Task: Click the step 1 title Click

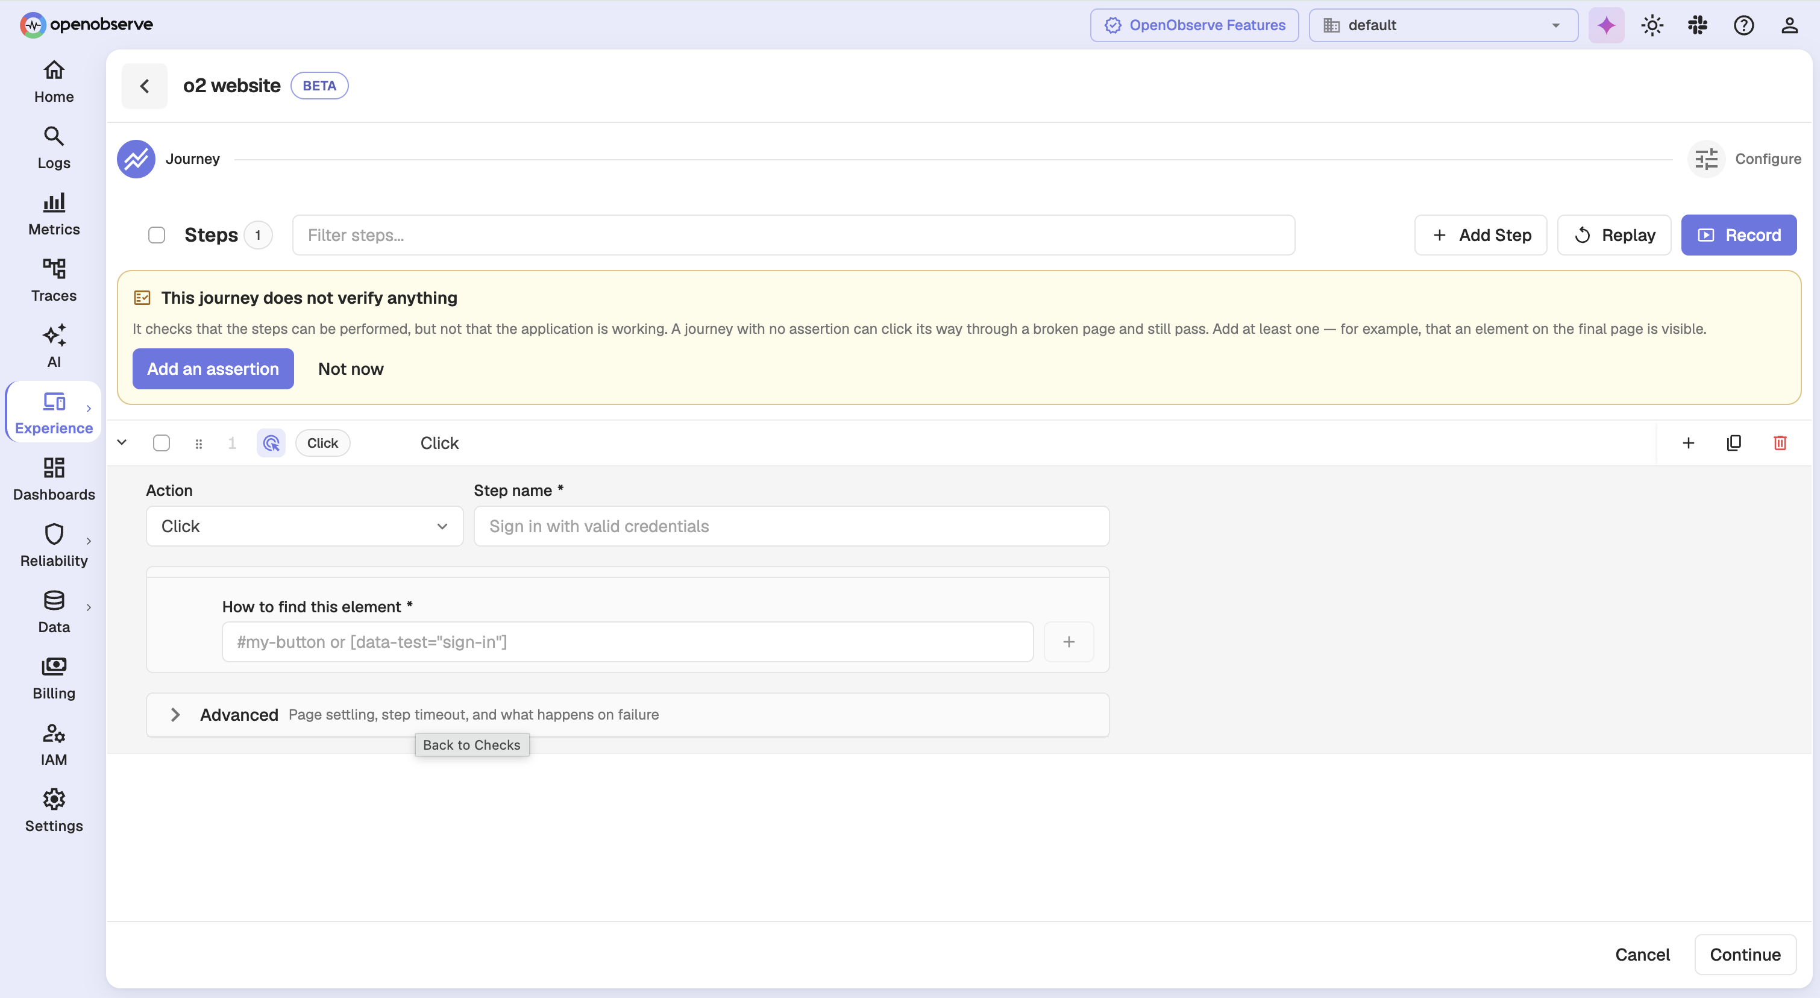Action: click(x=439, y=443)
